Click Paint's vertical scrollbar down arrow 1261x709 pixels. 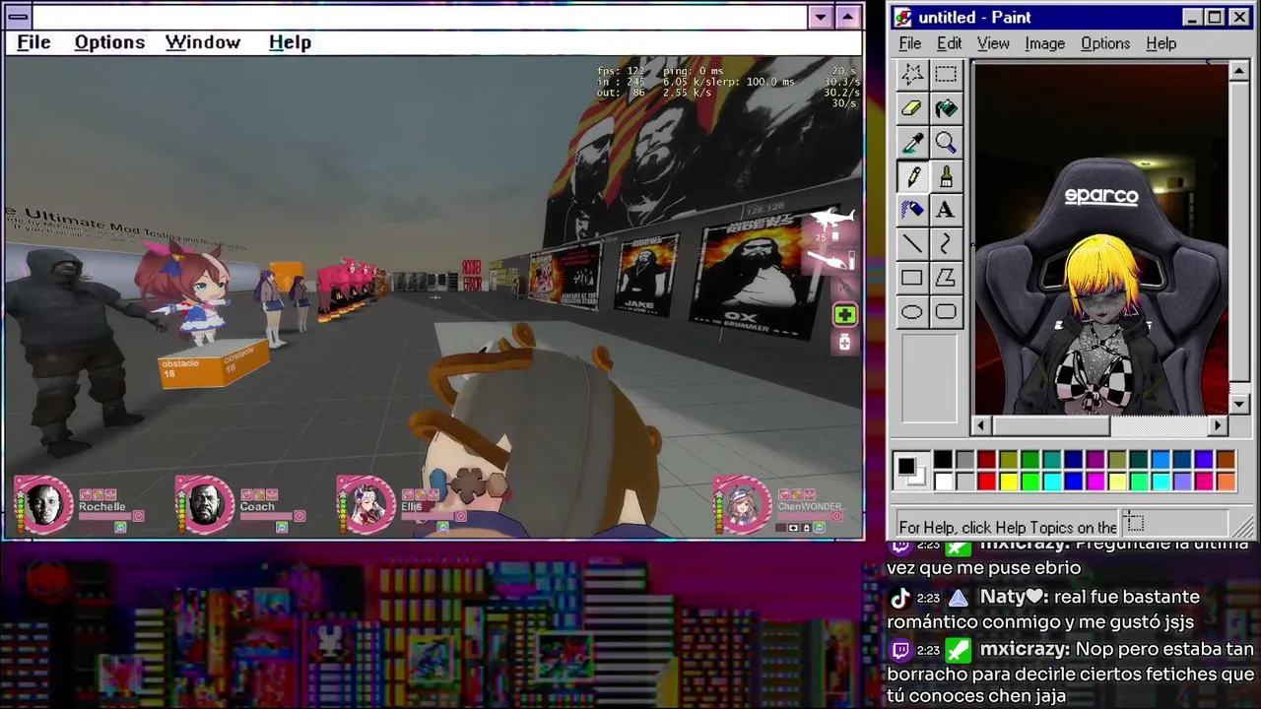pyautogui.click(x=1239, y=404)
